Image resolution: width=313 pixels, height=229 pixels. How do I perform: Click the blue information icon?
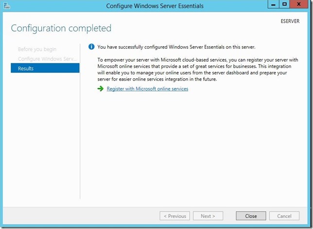91,47
